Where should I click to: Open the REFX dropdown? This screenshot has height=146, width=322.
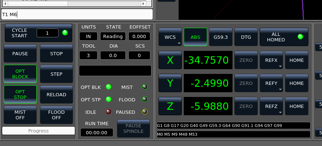271,60
